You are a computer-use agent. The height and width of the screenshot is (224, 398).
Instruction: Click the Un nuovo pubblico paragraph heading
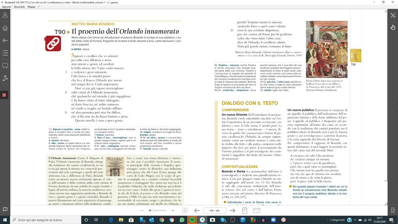coord(301,110)
